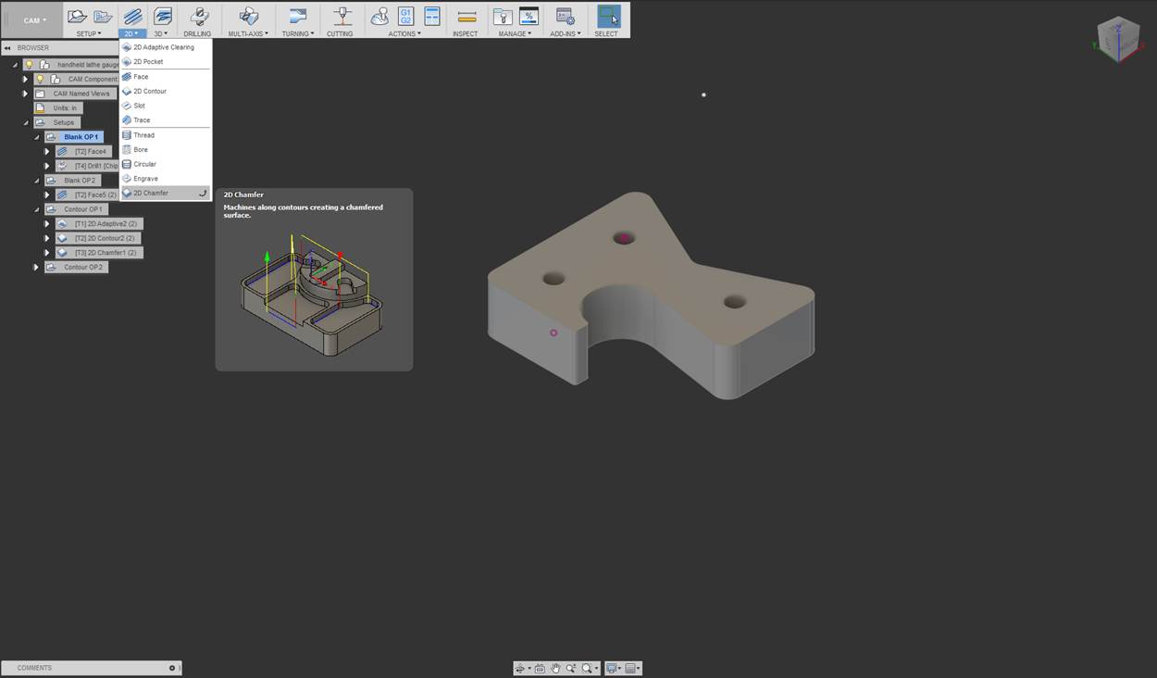Select the [T3] 2D Chamfer1 operation
The image size is (1157, 678).
coord(105,253)
